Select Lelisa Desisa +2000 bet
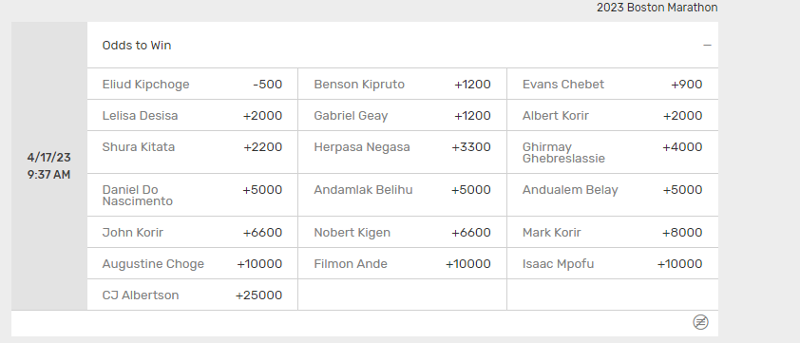 tap(192, 115)
